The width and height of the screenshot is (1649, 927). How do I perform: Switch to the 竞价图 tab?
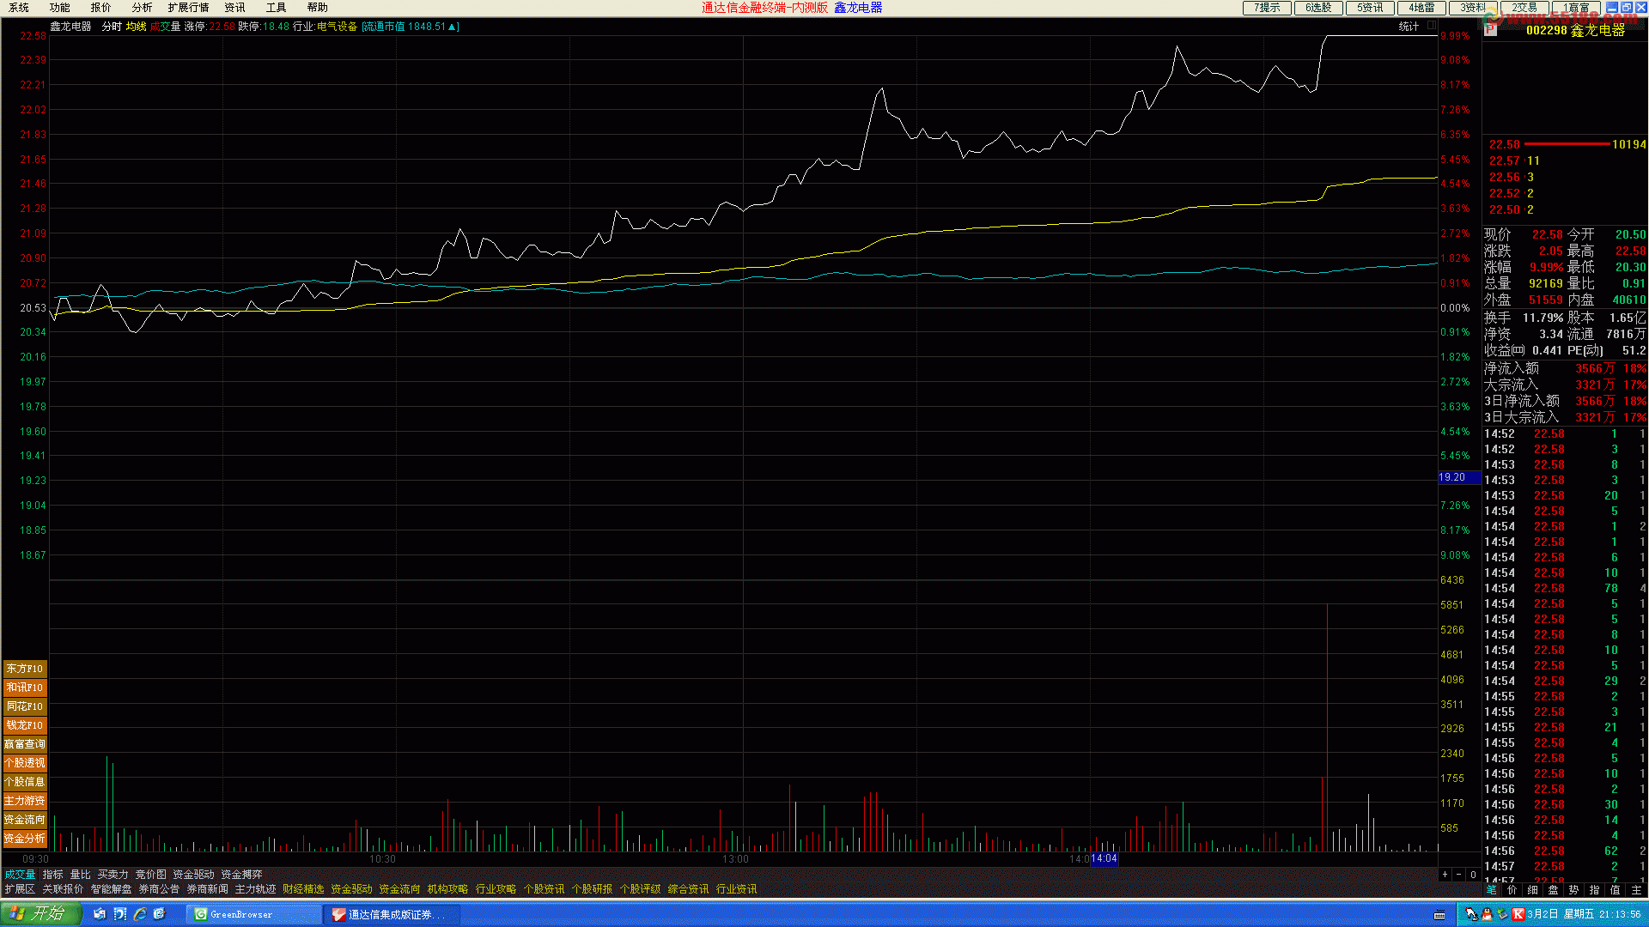(x=151, y=875)
